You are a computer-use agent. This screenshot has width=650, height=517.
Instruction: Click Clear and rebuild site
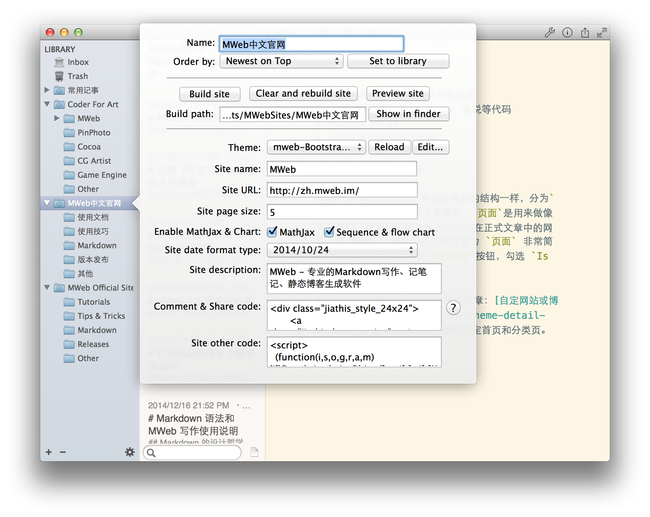[303, 93]
